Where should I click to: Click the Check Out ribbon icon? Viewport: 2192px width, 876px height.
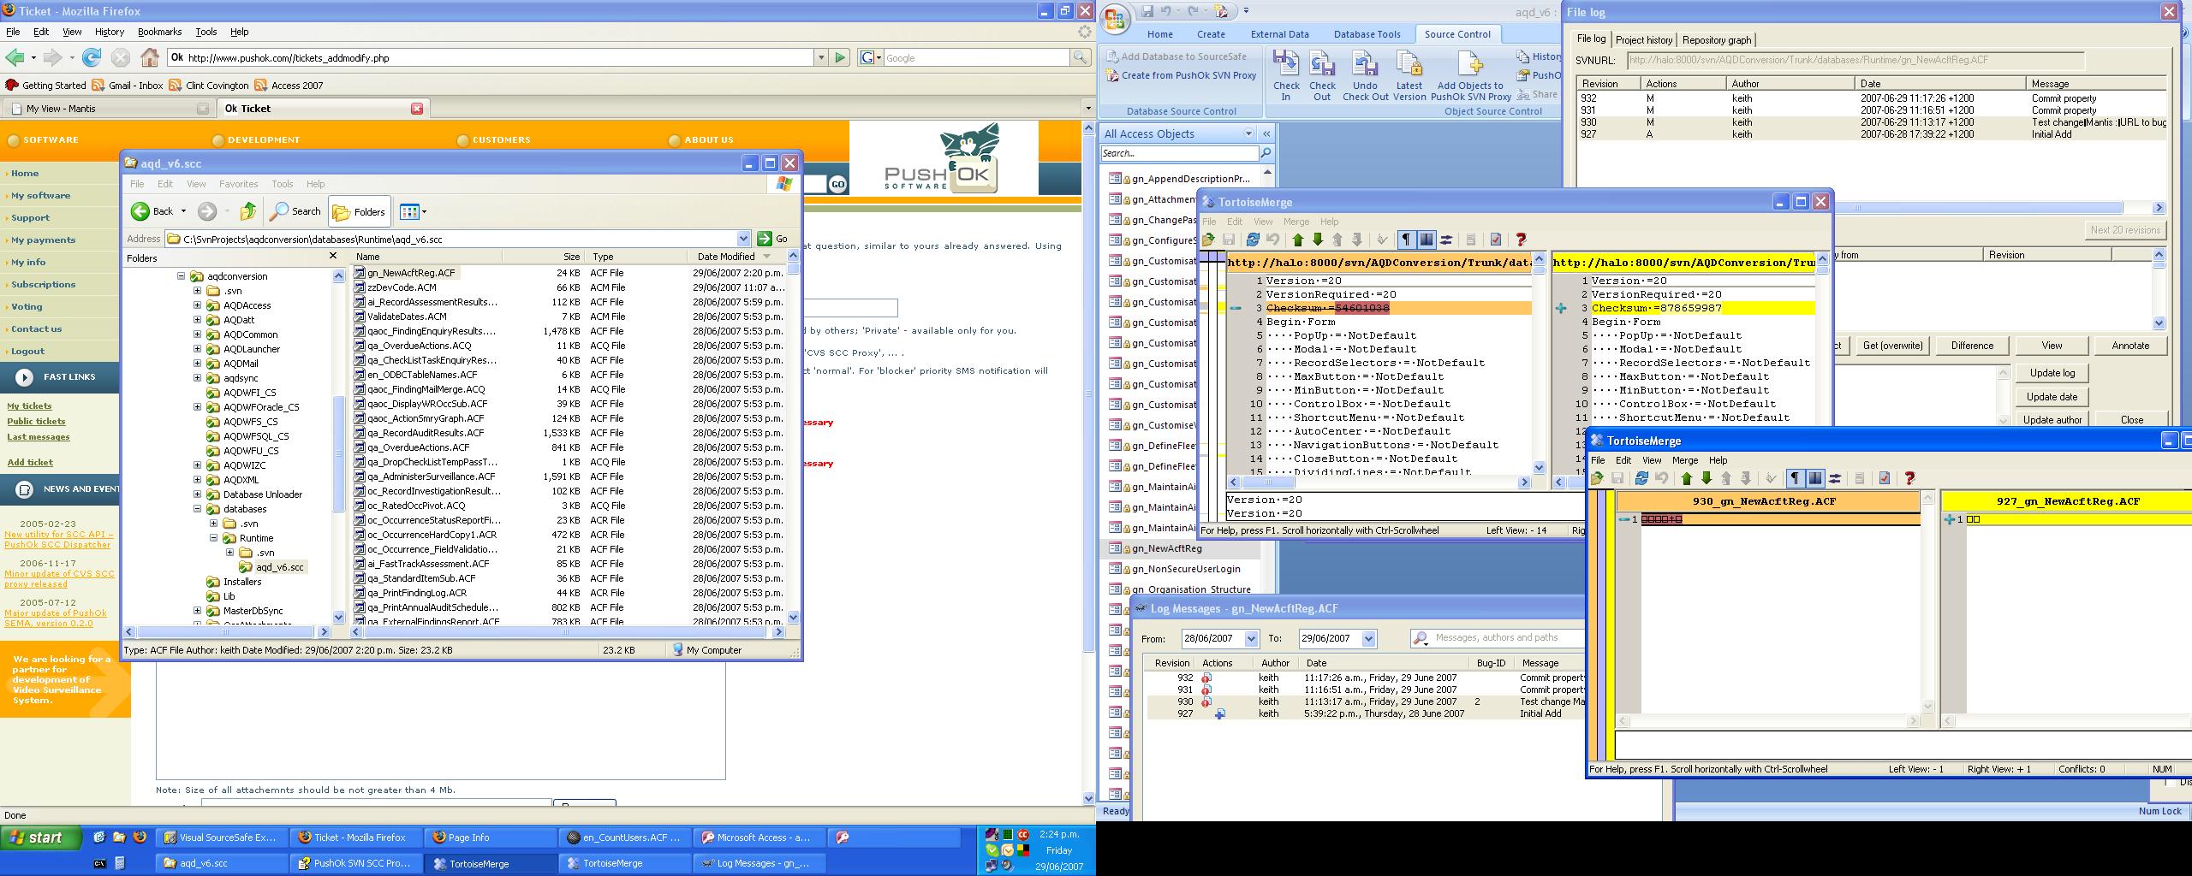coord(1322,74)
